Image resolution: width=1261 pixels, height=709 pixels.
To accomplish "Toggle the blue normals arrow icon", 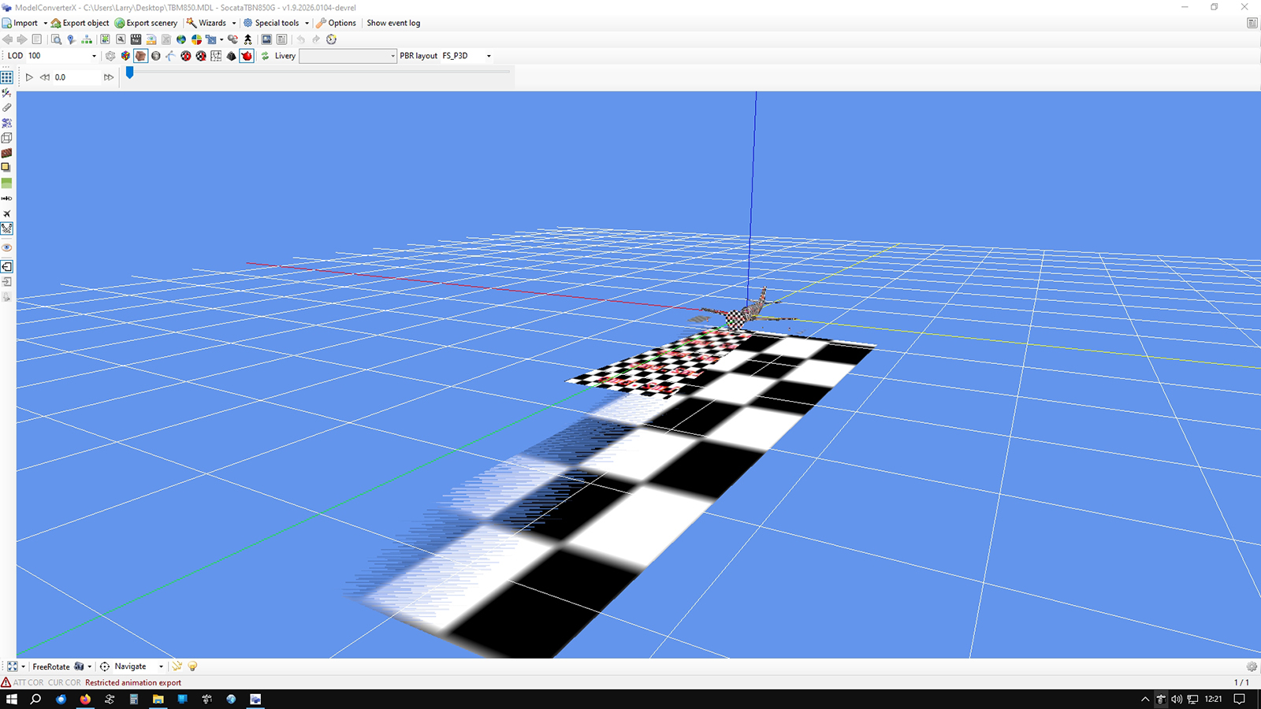I will pyautogui.click(x=171, y=56).
